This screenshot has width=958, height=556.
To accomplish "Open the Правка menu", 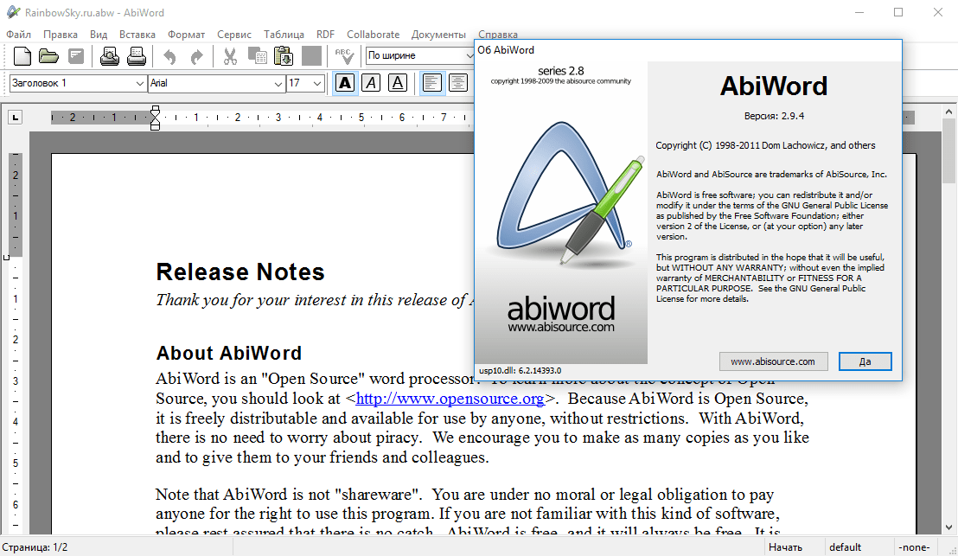I will 60,35.
